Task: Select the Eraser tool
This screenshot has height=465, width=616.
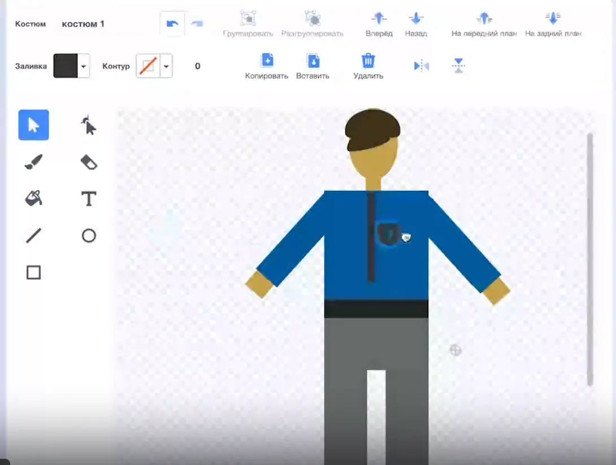Action: [x=88, y=162]
